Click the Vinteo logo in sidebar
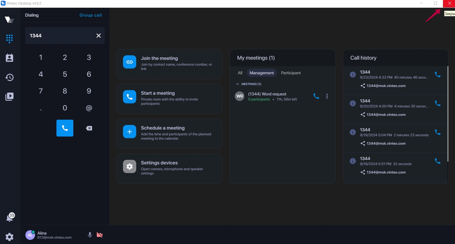 coord(9,19)
